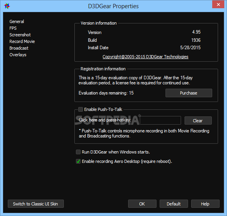Uncheck Enable recording Aero Desktop
This screenshot has height=216, width=227.
(x=78, y=161)
